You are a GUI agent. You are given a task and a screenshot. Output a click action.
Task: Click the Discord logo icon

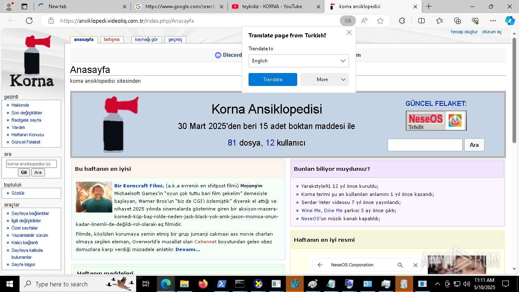(218, 55)
